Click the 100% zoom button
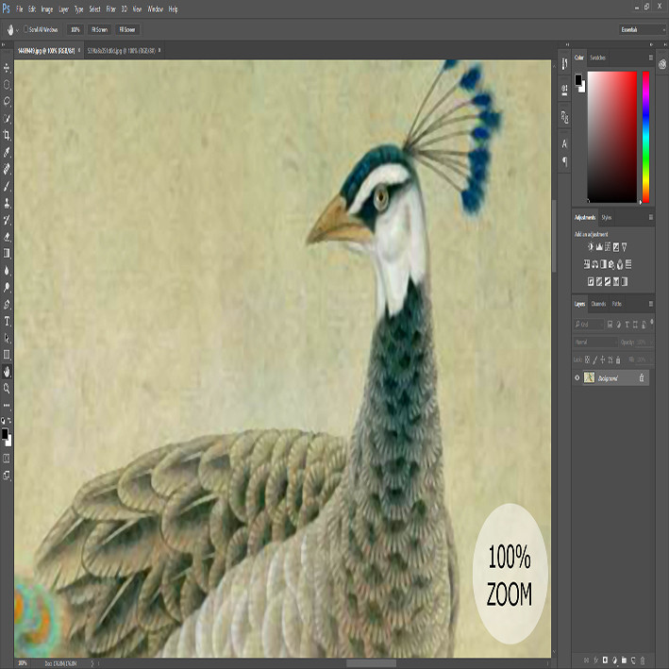This screenshot has width=669, height=669. pyautogui.click(x=75, y=29)
